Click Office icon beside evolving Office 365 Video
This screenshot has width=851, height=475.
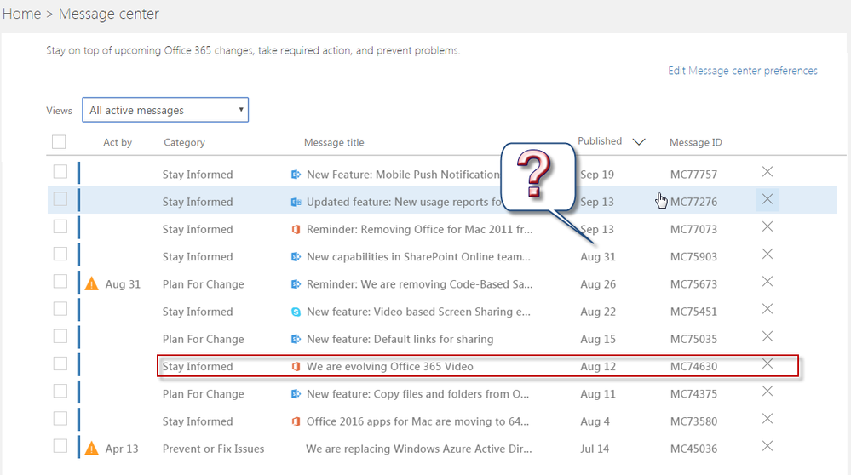coord(296,367)
